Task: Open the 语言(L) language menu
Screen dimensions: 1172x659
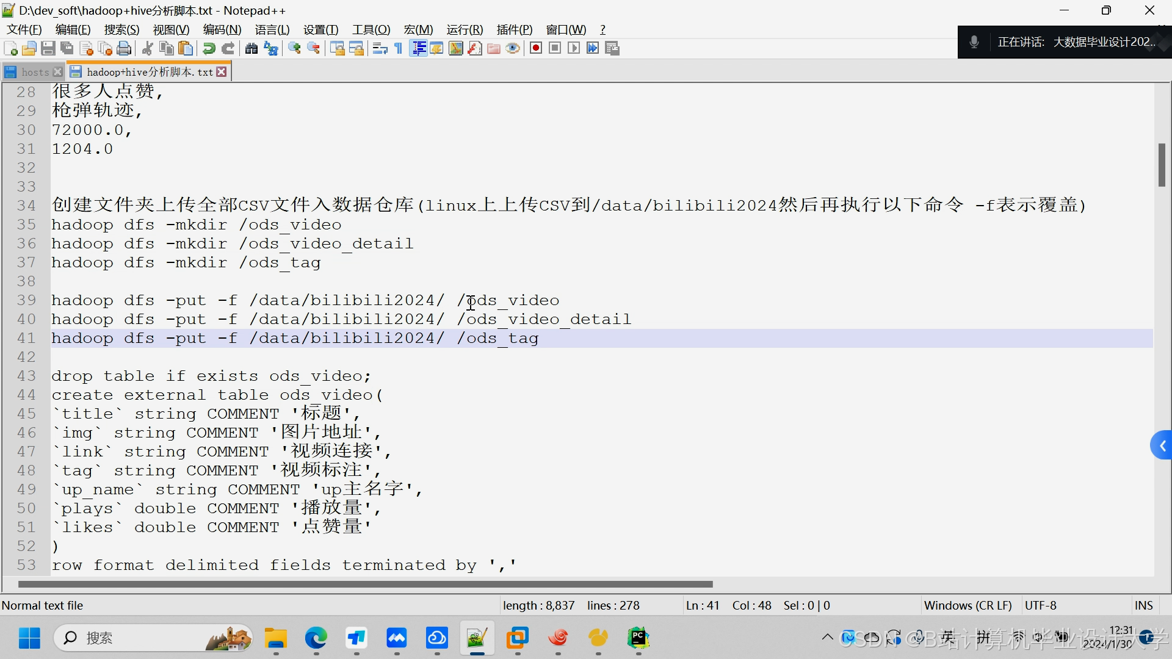Action: pos(272,30)
